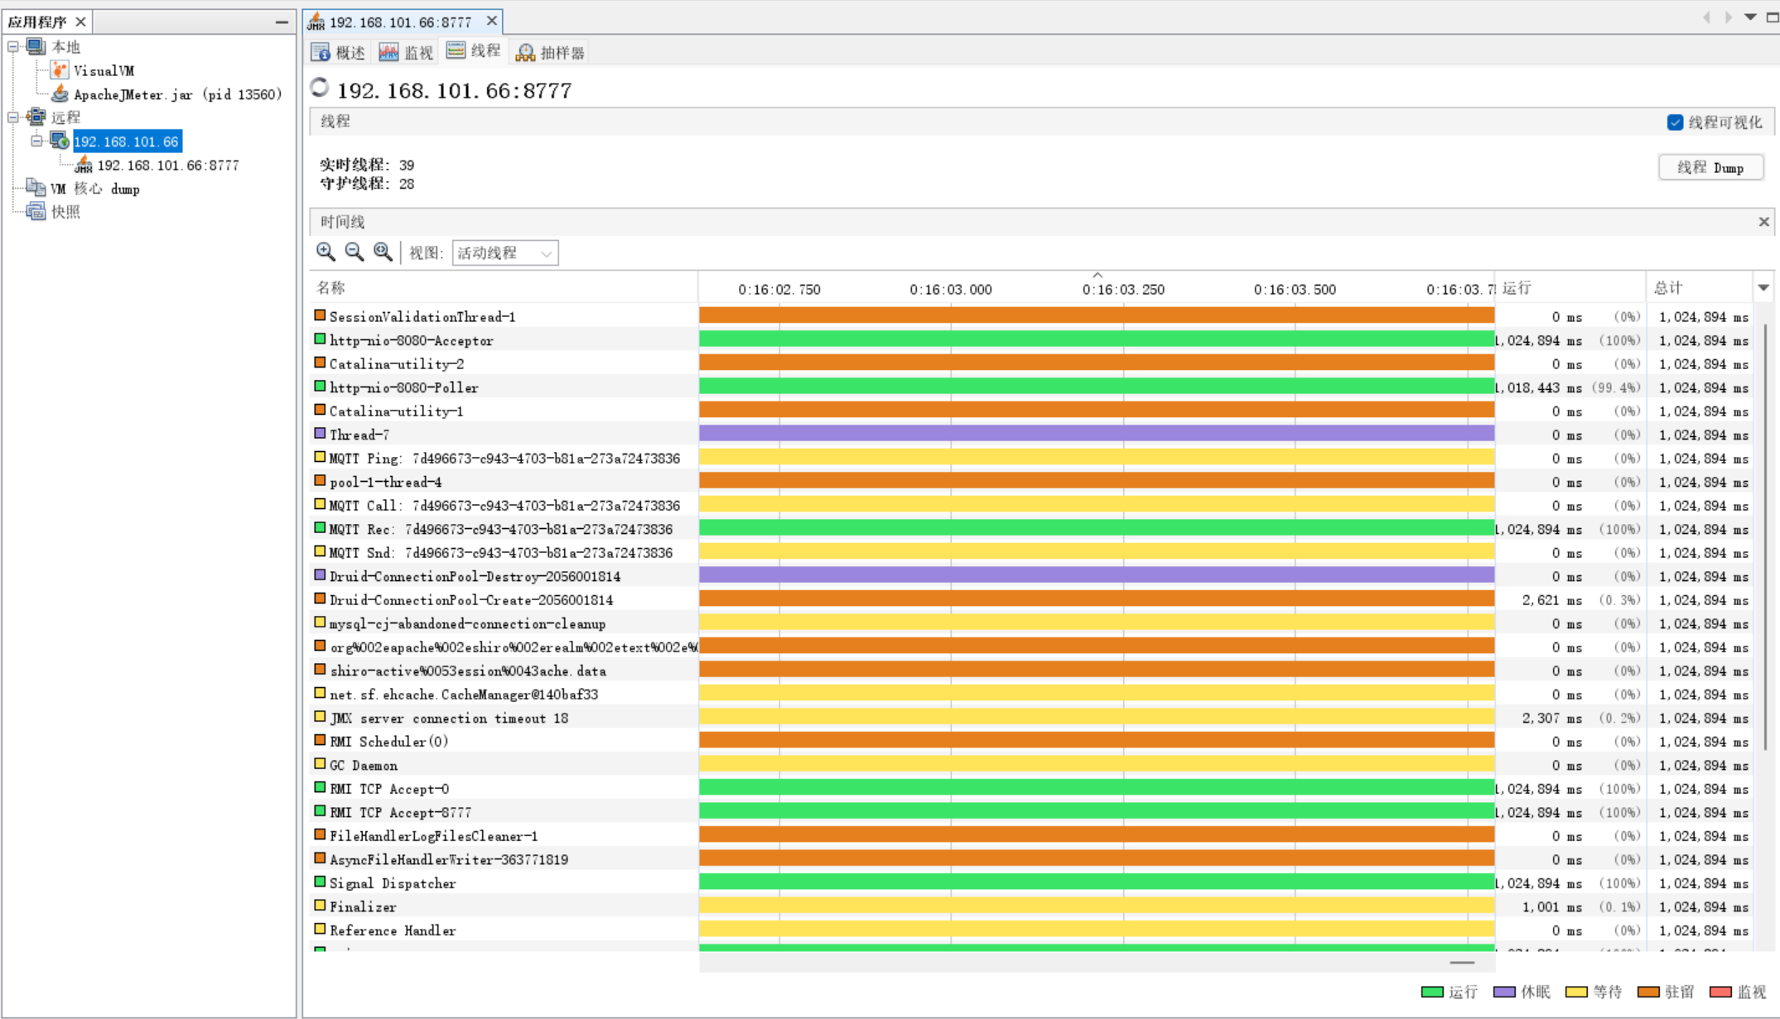Select the VisualVM application node icon
The width and height of the screenshot is (1780, 1019).
[x=60, y=70]
